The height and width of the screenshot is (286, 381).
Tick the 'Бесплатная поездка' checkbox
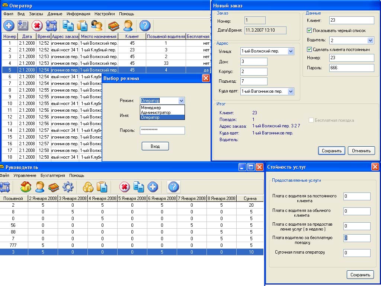coord(311,120)
